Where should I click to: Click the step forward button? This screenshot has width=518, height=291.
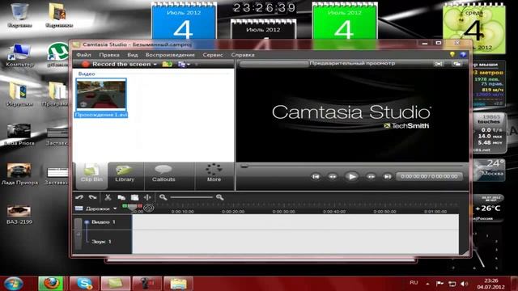371,176
